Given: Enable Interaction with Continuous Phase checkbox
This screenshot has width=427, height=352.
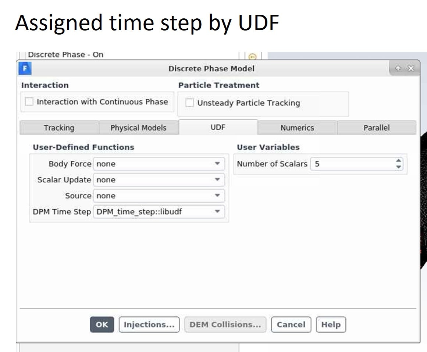Looking at the screenshot, I should coord(29,102).
